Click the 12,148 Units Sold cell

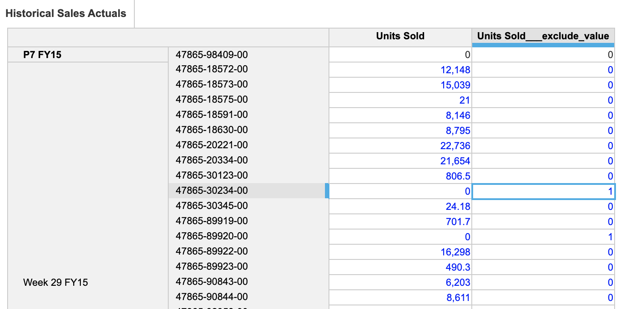[400, 70]
